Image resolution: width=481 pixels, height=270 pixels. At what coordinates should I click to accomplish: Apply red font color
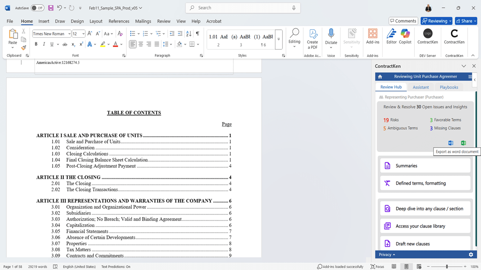pyautogui.click(x=115, y=44)
